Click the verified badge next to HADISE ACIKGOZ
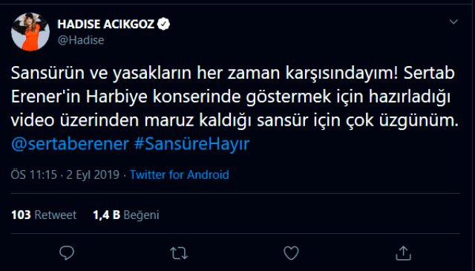 (164, 24)
